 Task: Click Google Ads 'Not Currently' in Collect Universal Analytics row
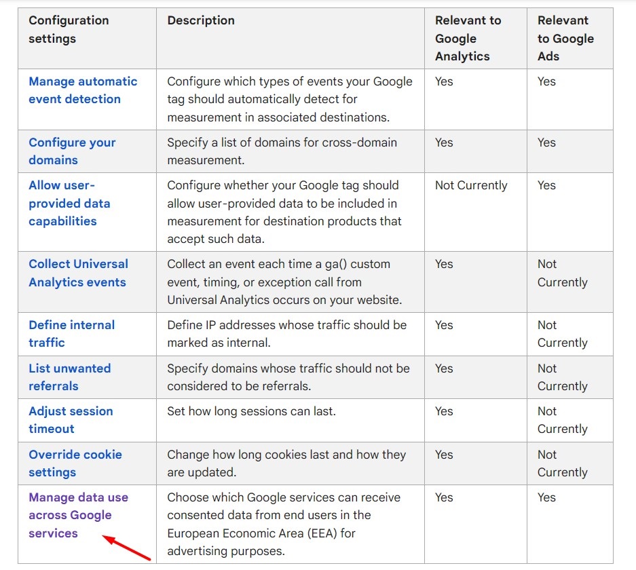click(x=562, y=273)
